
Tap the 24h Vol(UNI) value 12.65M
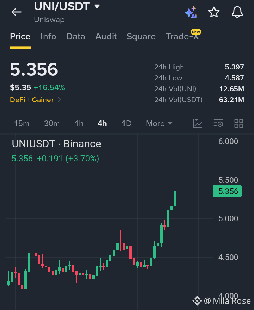(232, 89)
